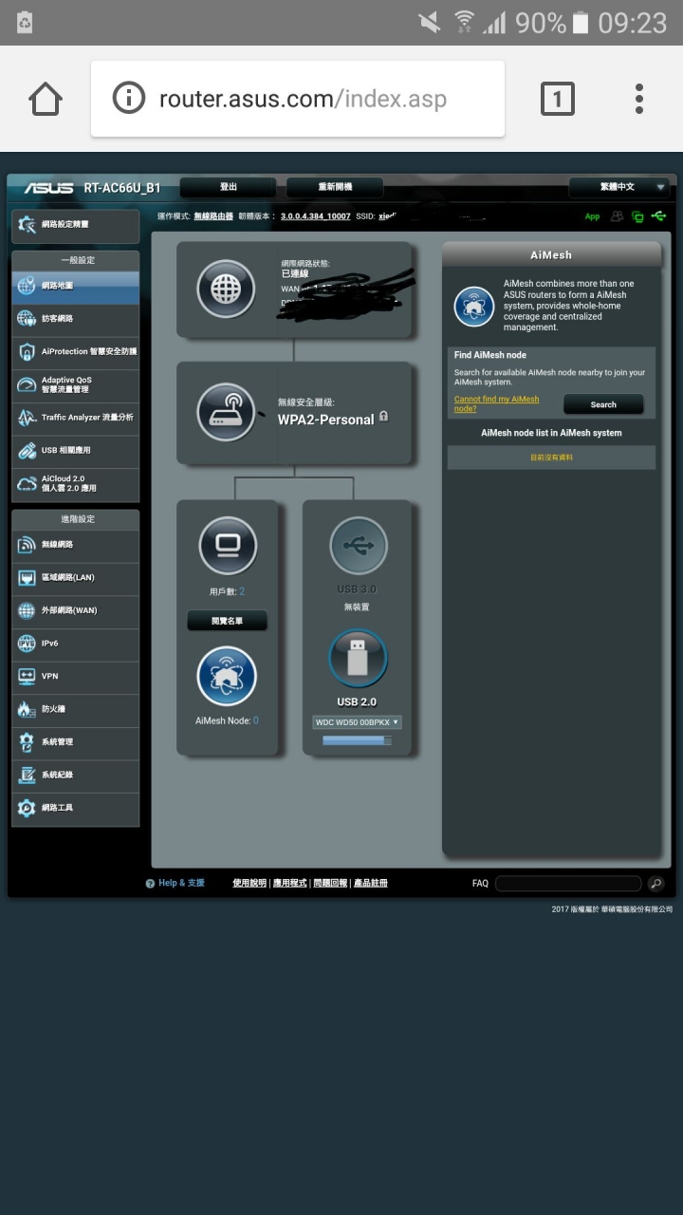
Task: Click the USB 2.0 disk usage bar
Action: click(357, 740)
